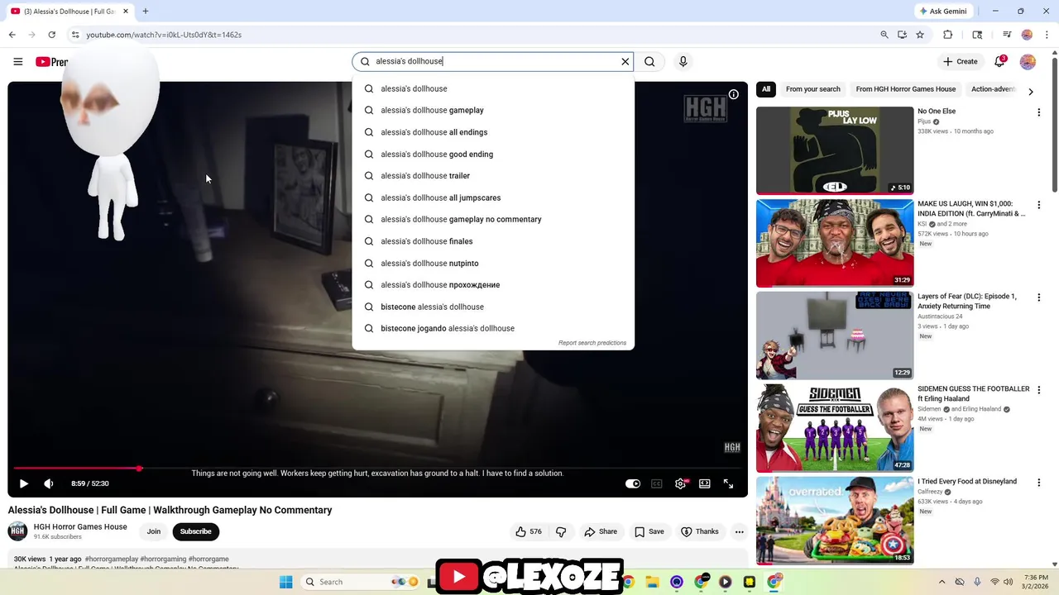Open the No One Else video thumbnail
Viewport: 1059px width, 595px height.
point(835,150)
